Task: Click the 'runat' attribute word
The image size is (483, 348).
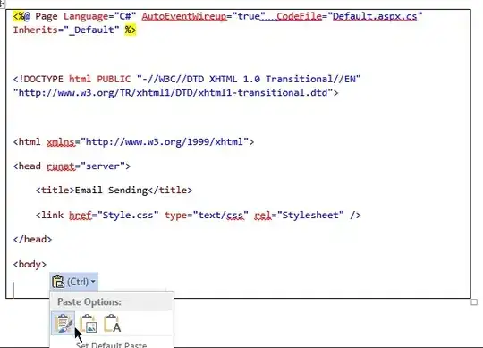Action: (x=61, y=166)
